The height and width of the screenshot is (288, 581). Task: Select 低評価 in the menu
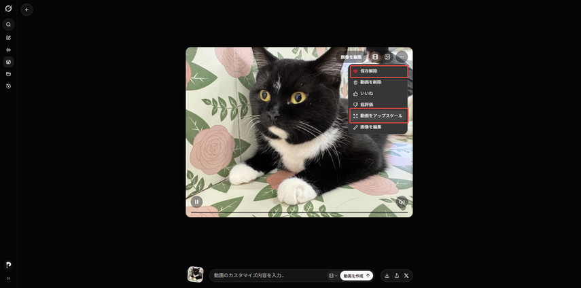[378, 105]
